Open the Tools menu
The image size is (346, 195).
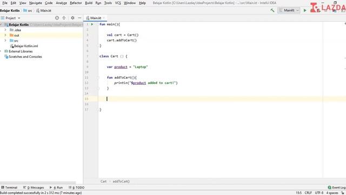[x=108, y=3]
